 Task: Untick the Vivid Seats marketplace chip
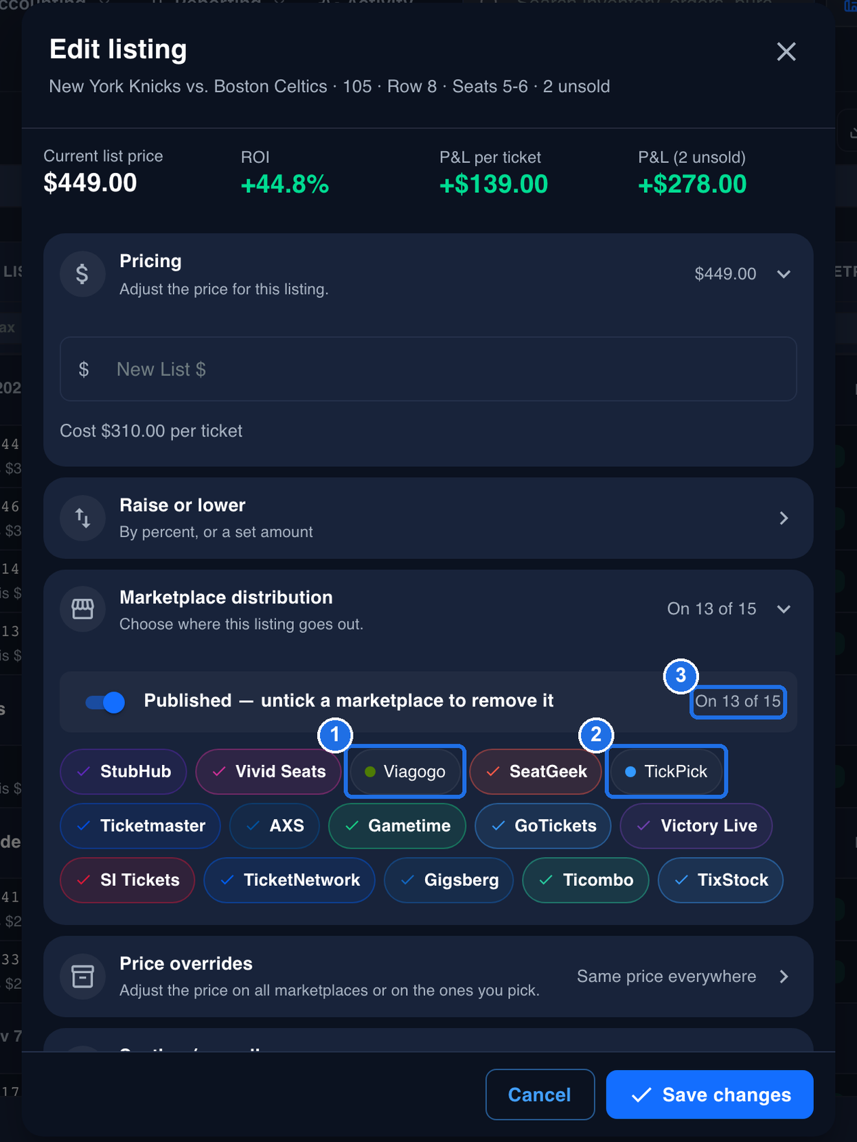click(268, 771)
